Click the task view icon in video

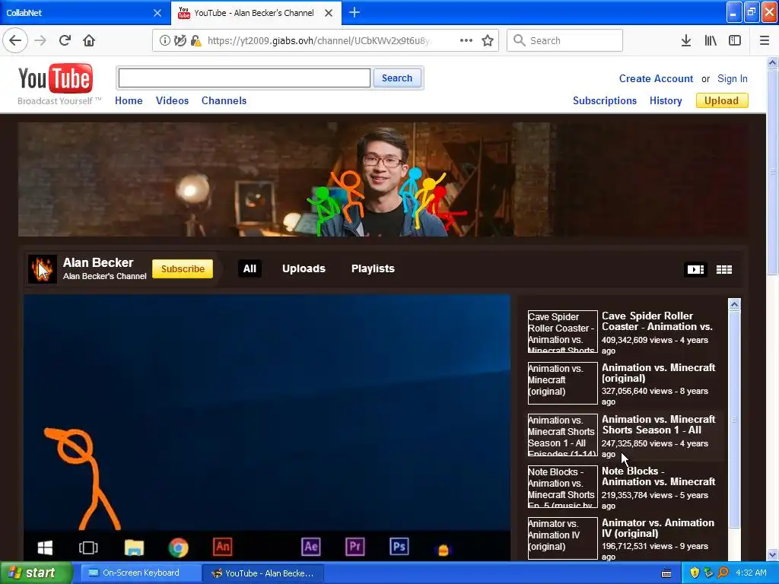[x=88, y=547]
